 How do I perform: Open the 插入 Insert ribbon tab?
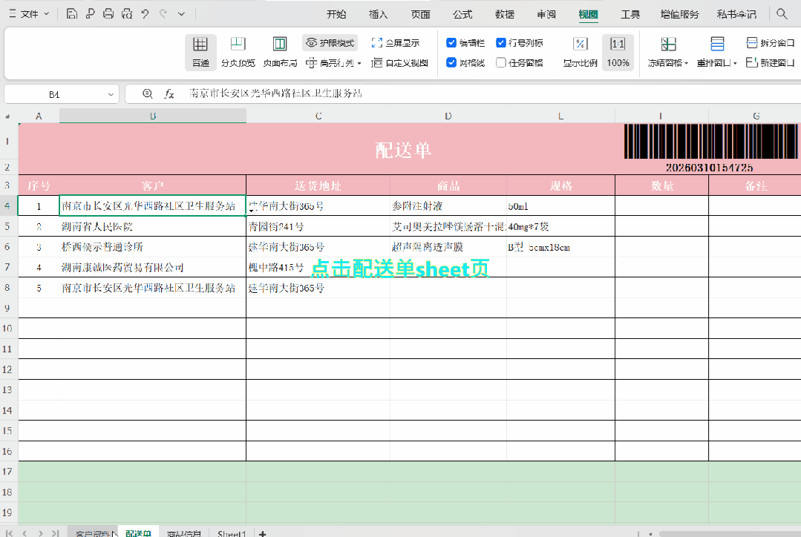378,14
